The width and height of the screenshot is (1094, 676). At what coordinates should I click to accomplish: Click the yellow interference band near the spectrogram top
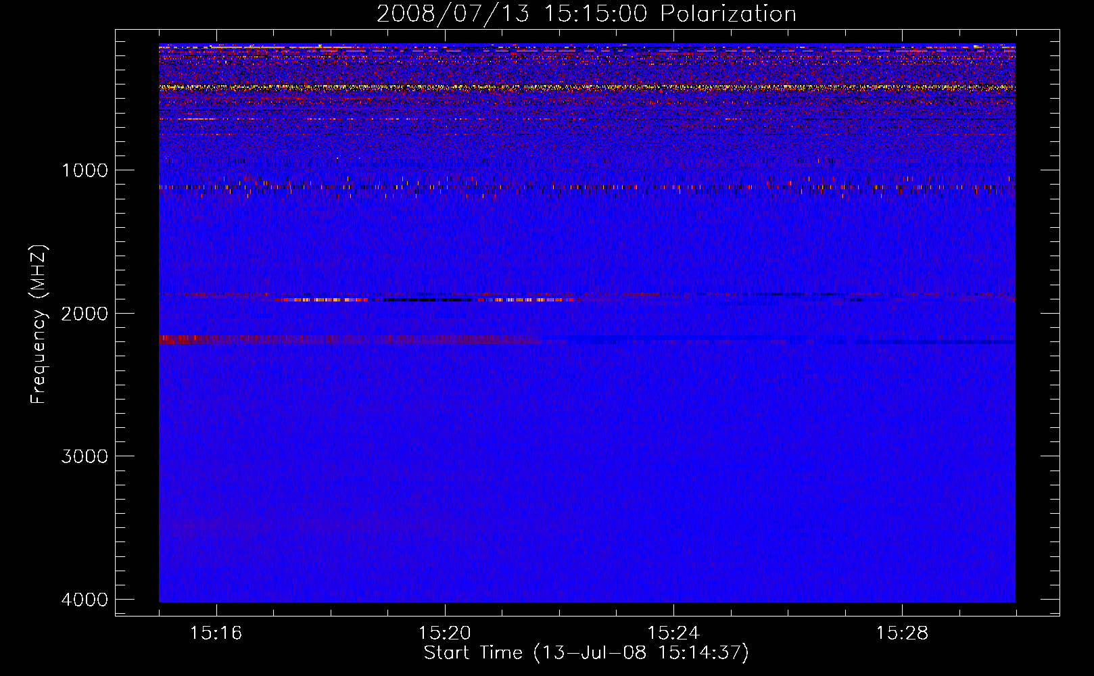pyautogui.click(x=587, y=87)
